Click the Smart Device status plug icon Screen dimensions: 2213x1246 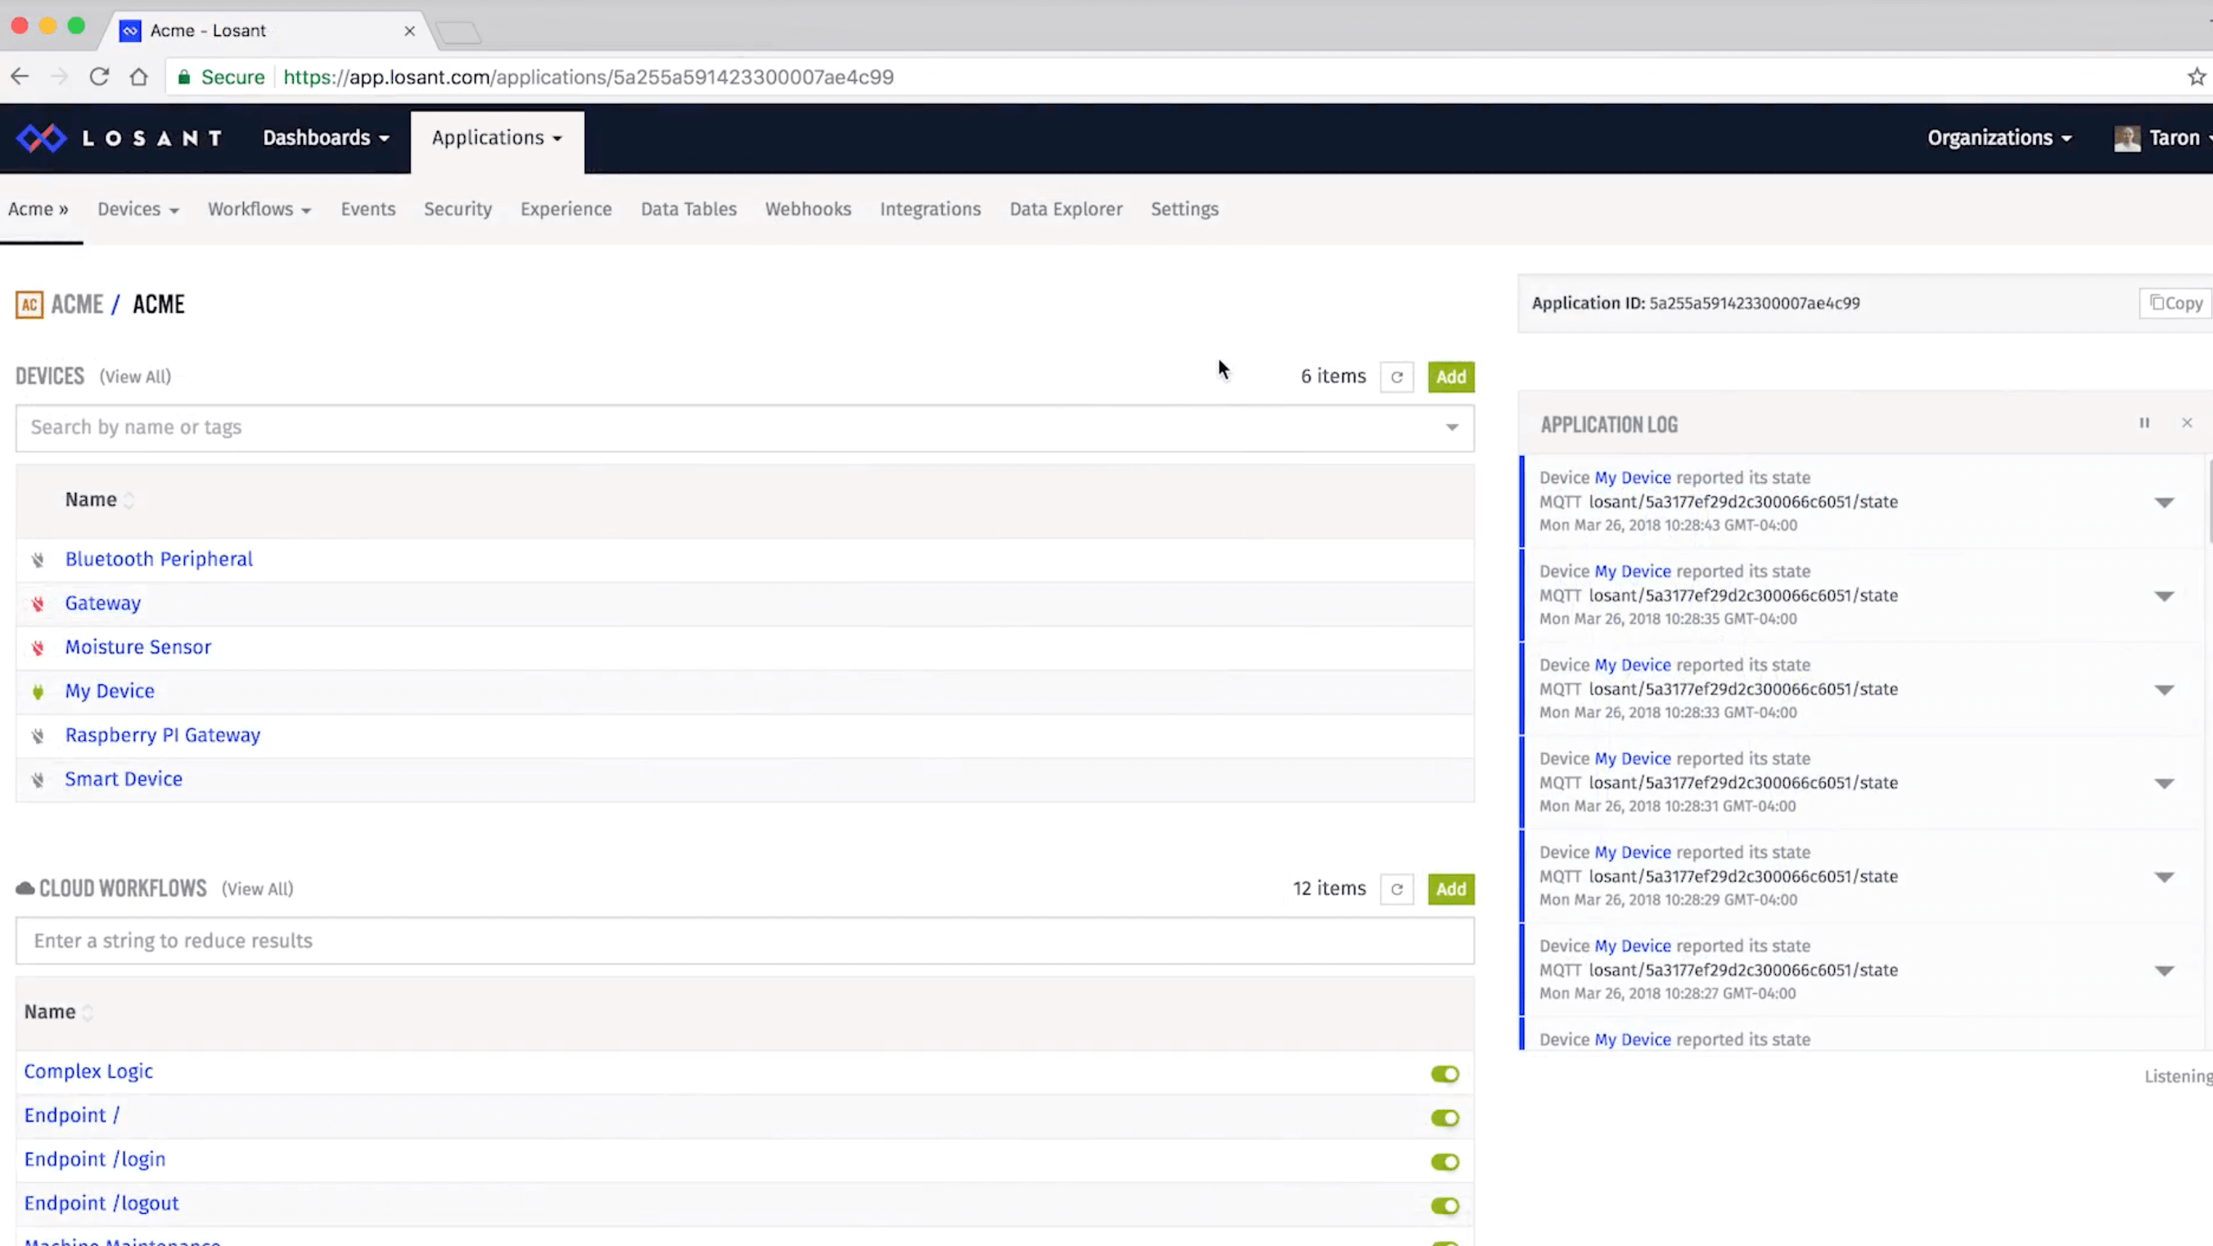click(x=38, y=780)
